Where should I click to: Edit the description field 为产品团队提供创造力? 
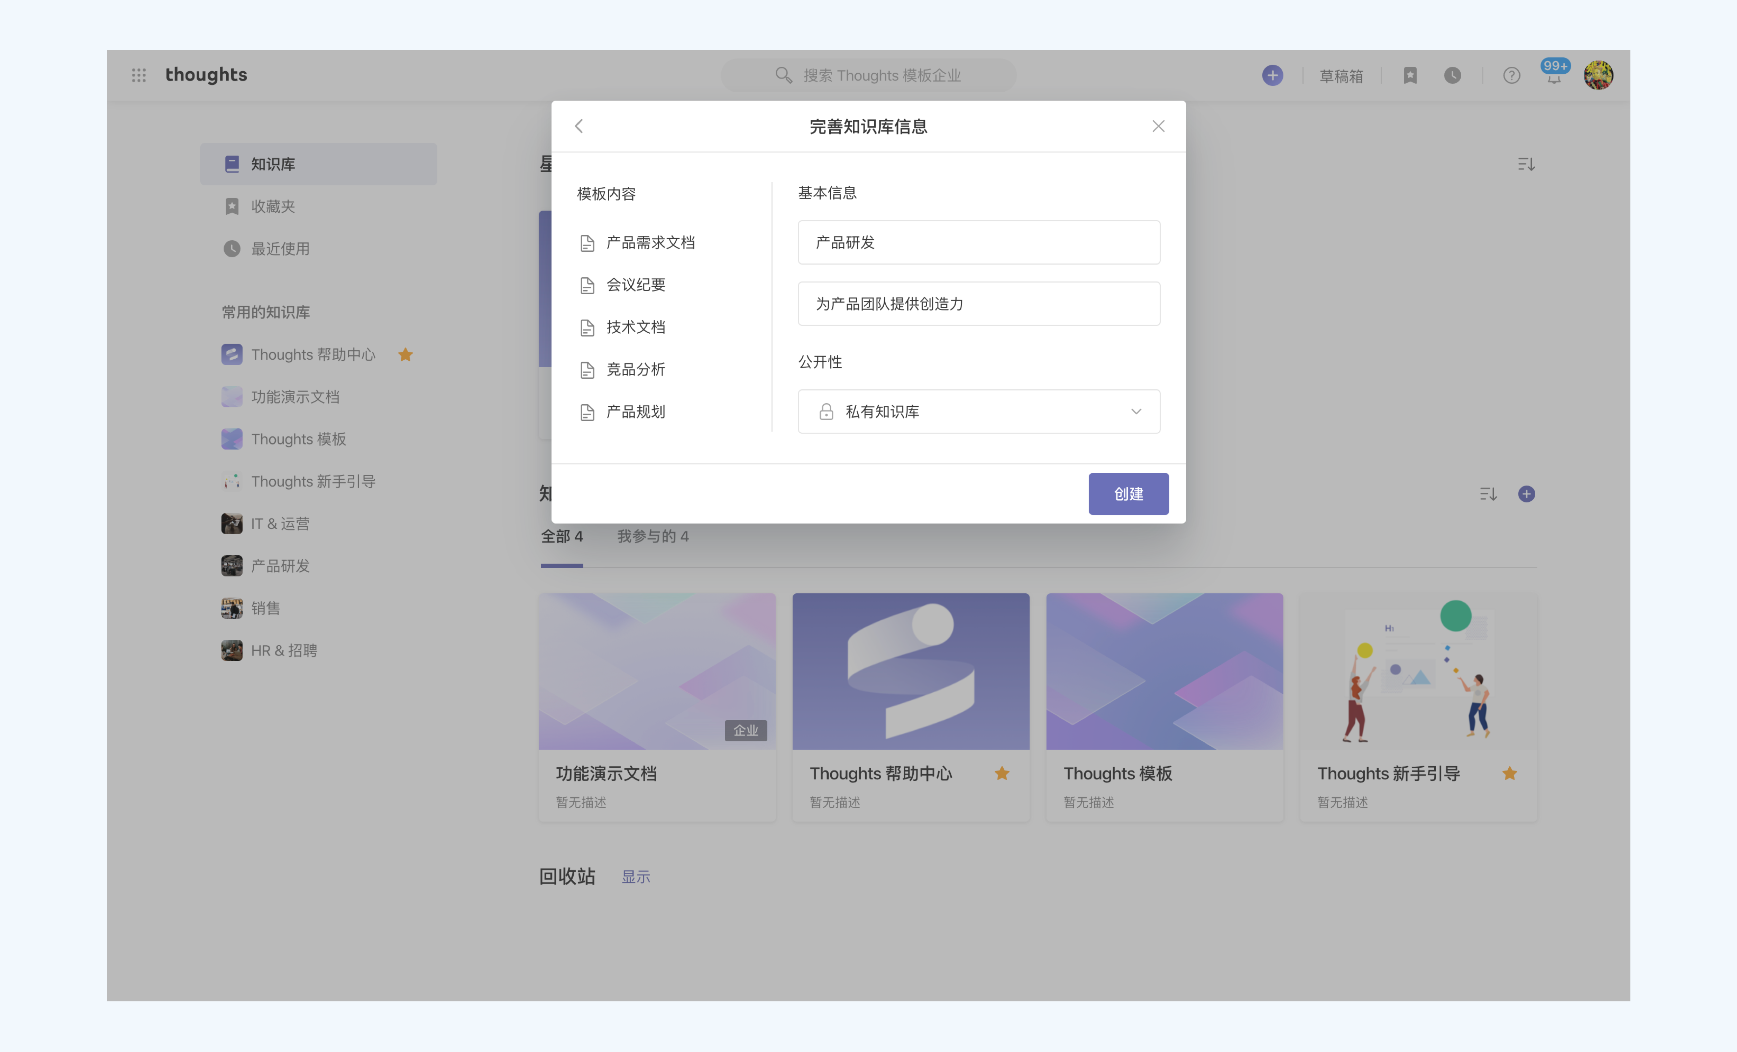pyautogui.click(x=978, y=304)
